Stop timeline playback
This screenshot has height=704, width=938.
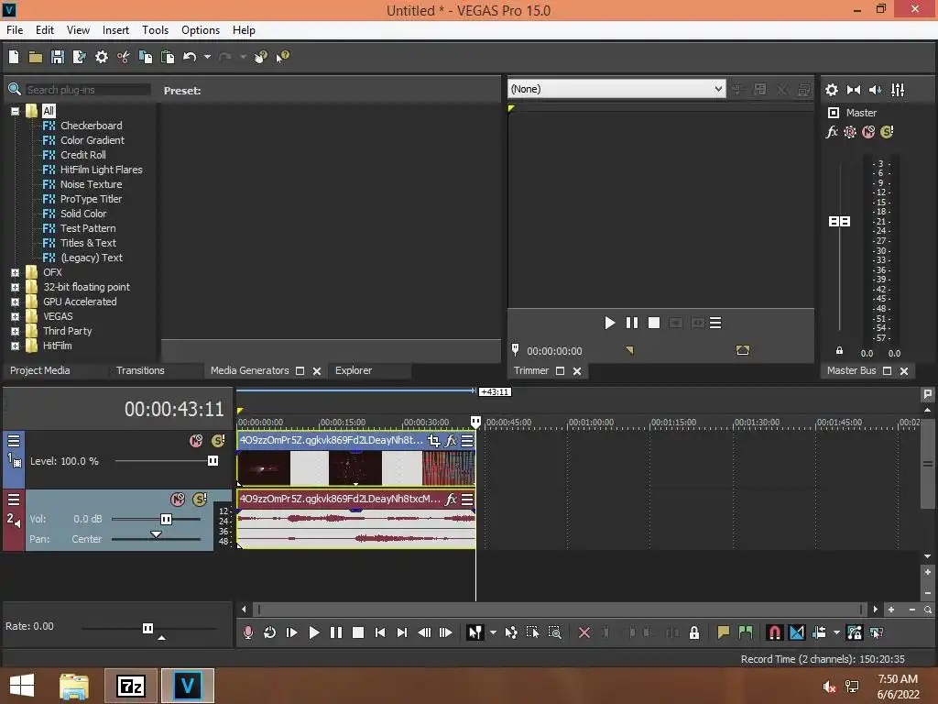(358, 632)
